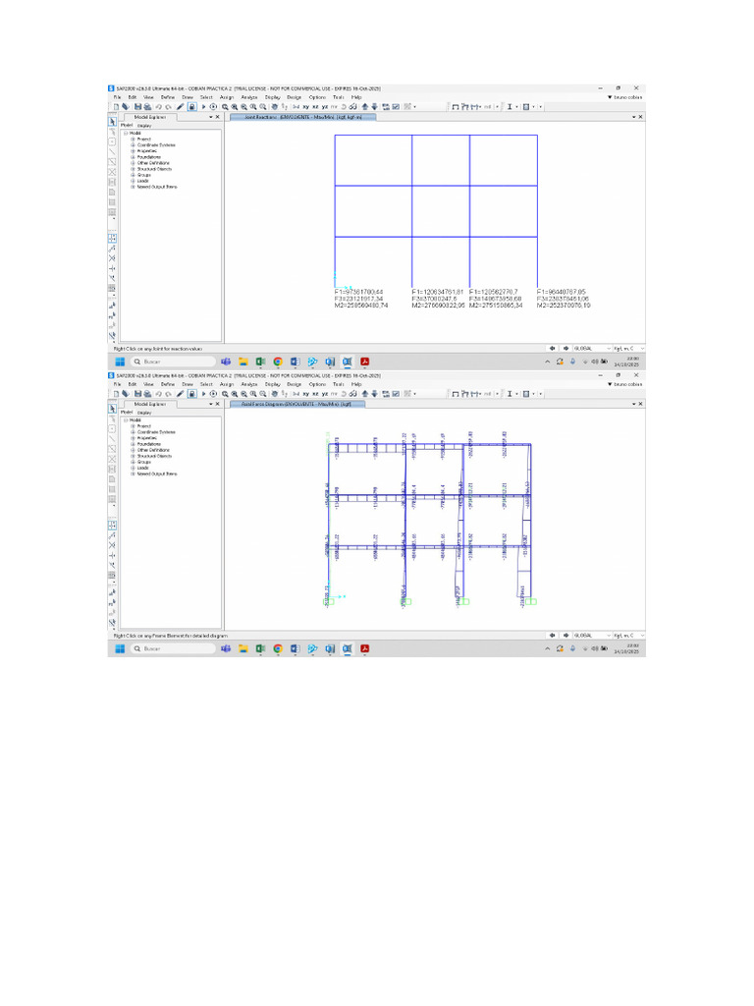The width and height of the screenshot is (754, 1006).
Task: Click Buscar search box below Joint Reactions window
Action: click(x=173, y=362)
